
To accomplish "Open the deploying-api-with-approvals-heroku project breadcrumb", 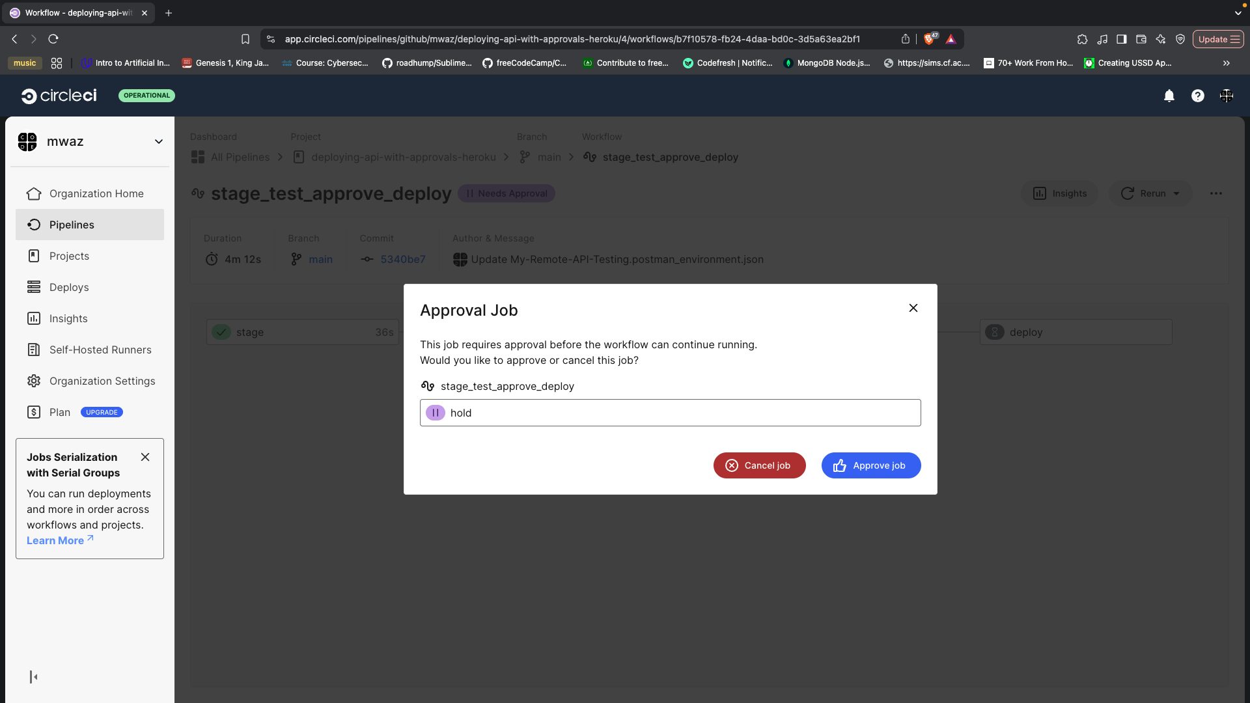I will tap(404, 157).
